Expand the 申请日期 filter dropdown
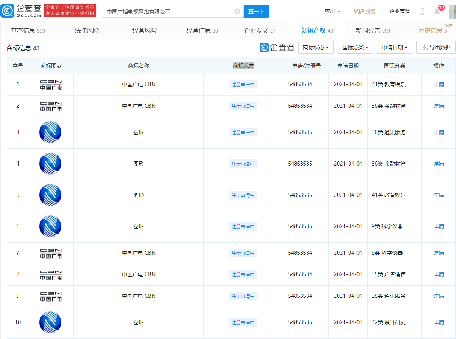The height and width of the screenshot is (339, 456). [395, 47]
